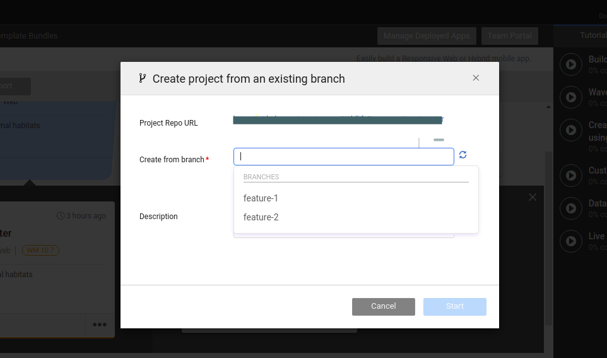This screenshot has height=358, width=607.
Task: Switch to the Tutorial tab
Action: click(592, 35)
